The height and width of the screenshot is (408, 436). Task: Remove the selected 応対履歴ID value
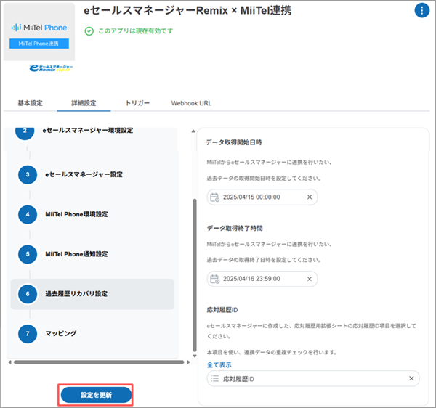tap(411, 379)
